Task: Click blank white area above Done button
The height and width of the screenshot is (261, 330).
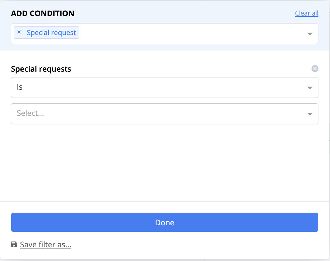Action: pos(165,162)
